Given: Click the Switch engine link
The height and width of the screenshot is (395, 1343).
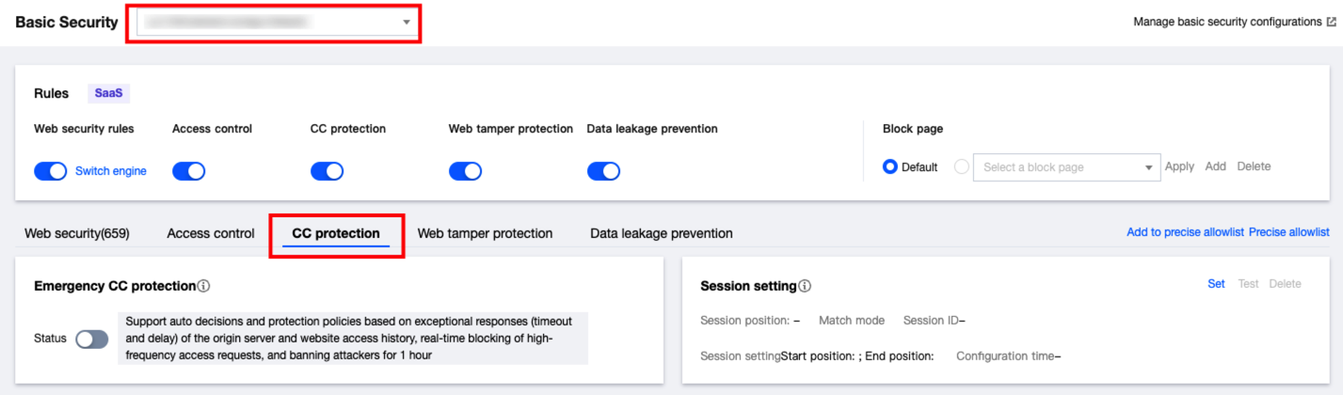Looking at the screenshot, I should [111, 171].
